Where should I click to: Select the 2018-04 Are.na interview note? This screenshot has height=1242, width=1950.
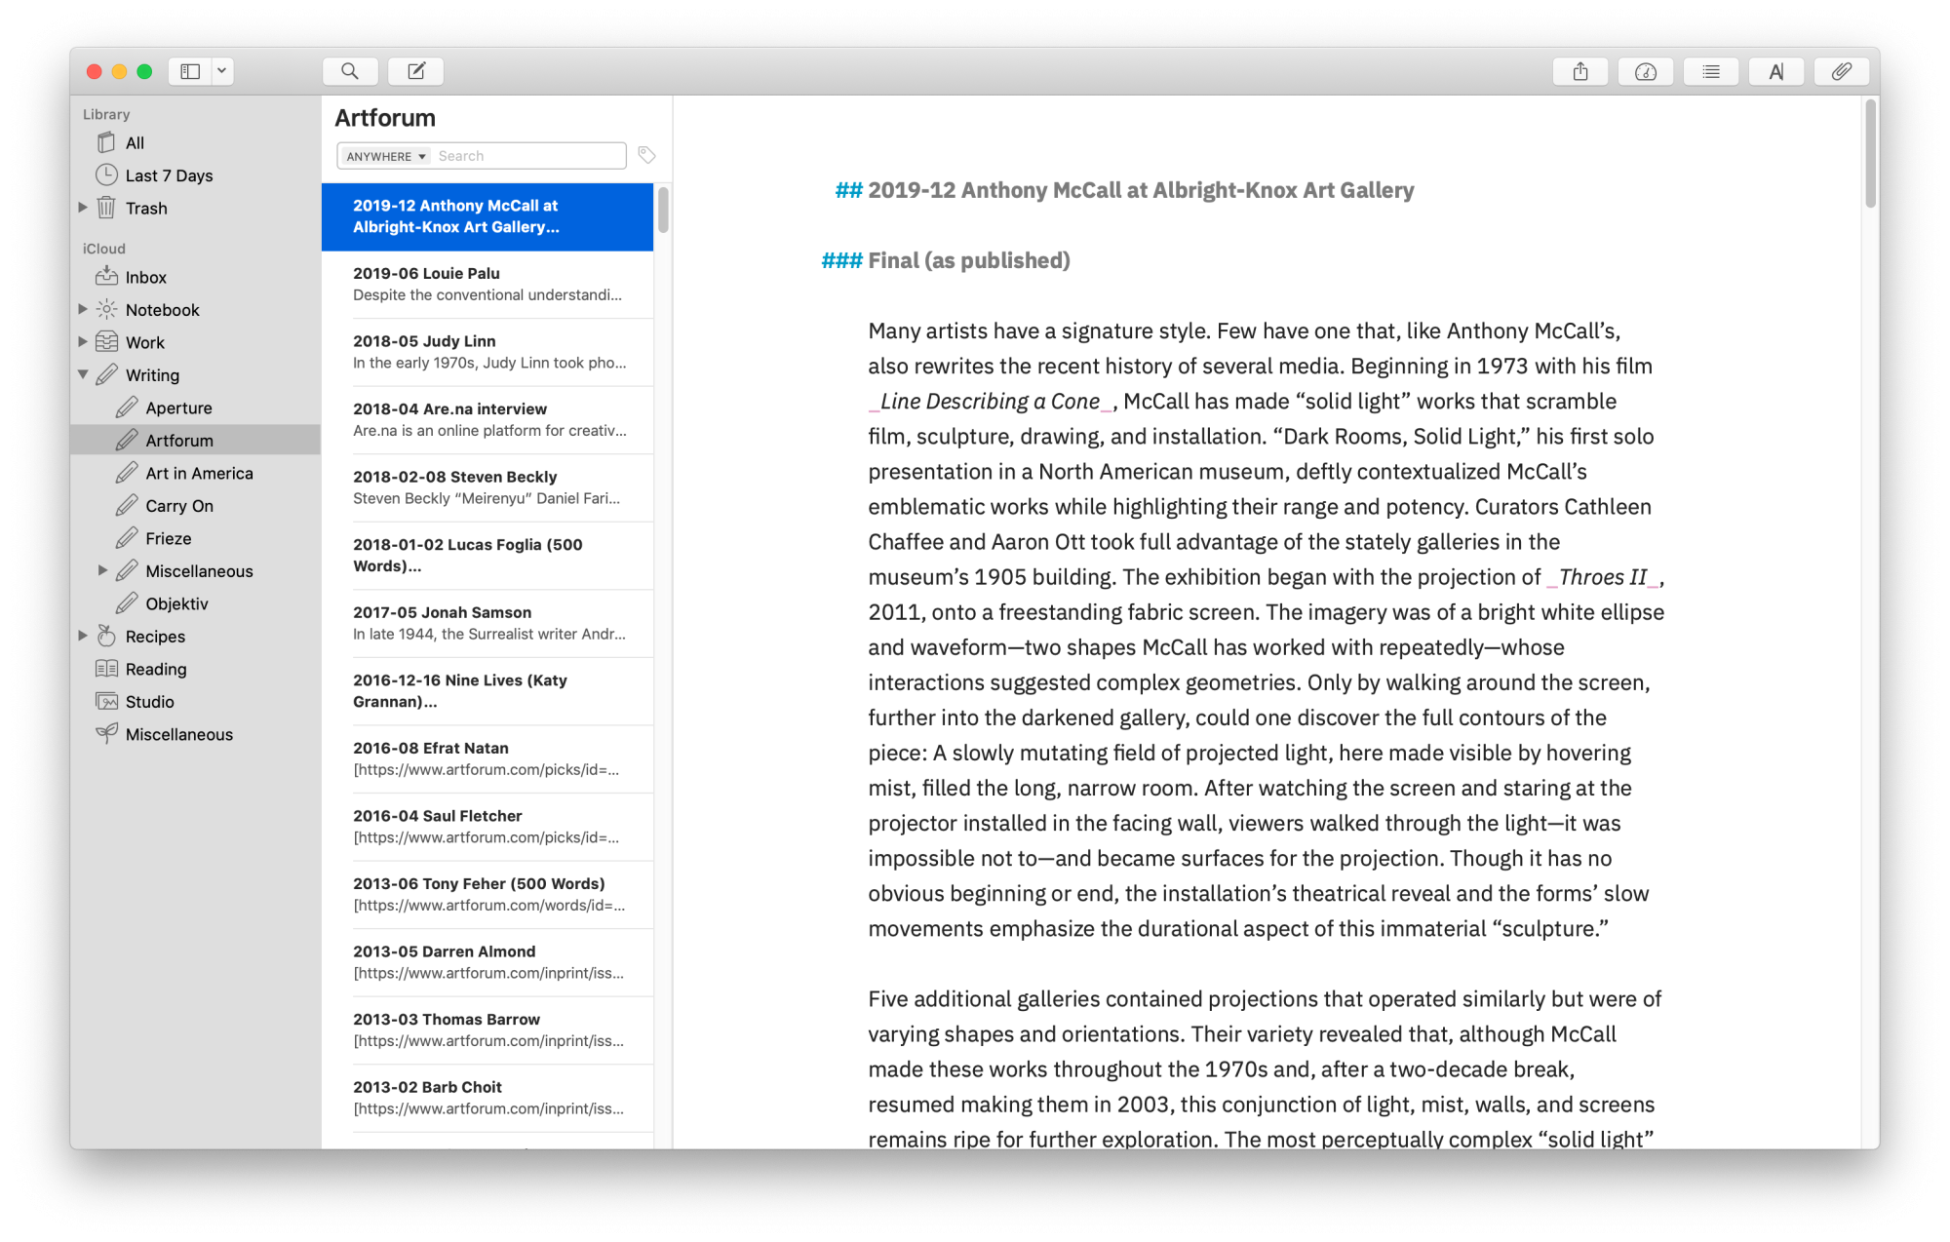pyautogui.click(x=487, y=419)
